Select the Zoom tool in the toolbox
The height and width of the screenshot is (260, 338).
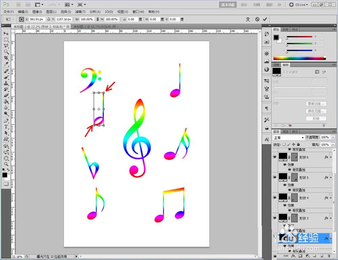[6, 164]
